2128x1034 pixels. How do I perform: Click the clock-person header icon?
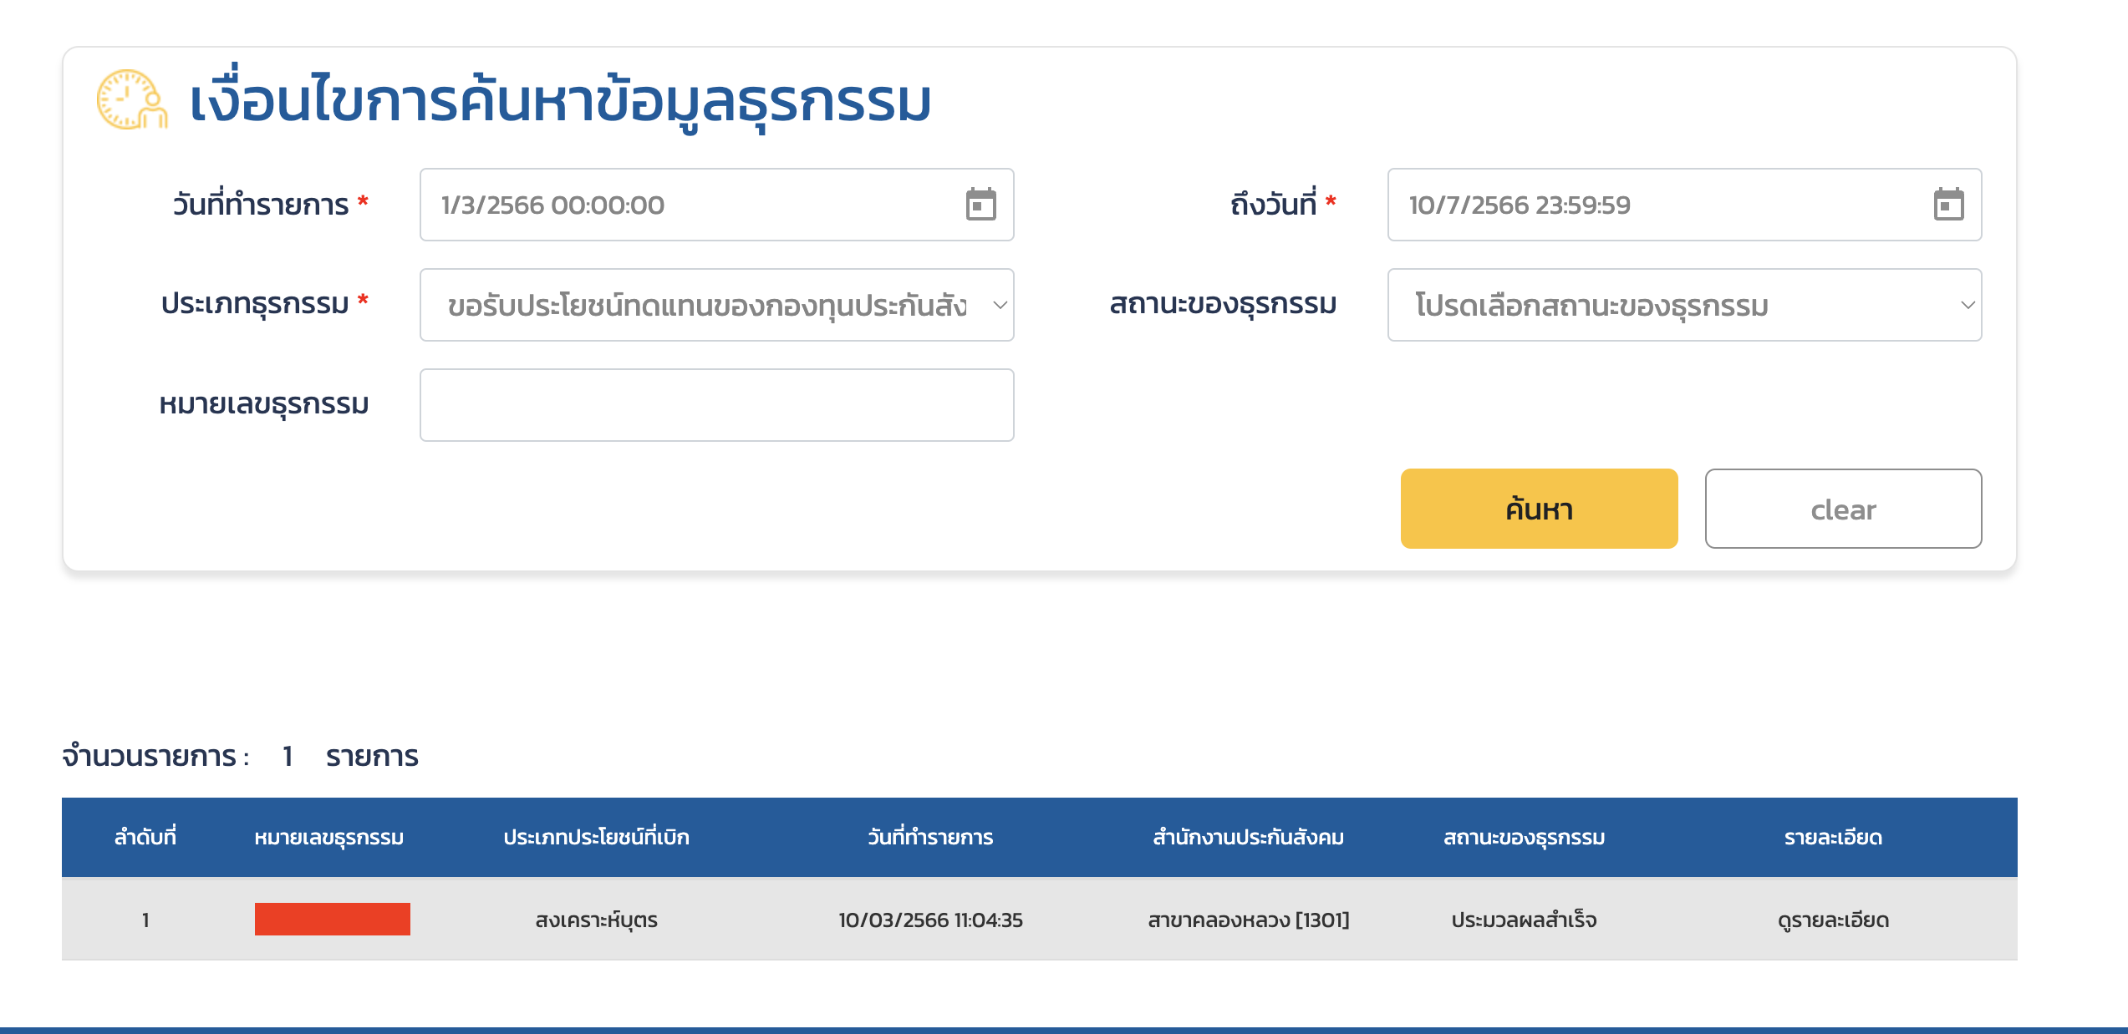pyautogui.click(x=132, y=99)
